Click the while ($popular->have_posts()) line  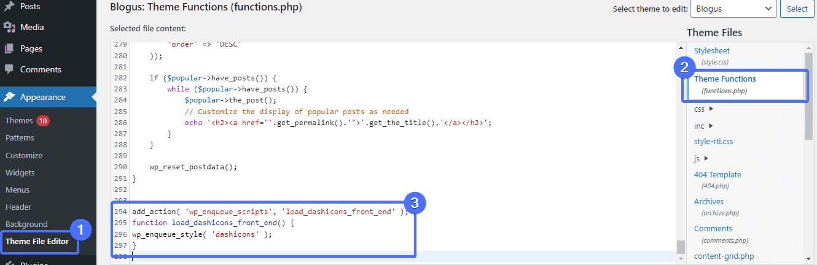pos(237,89)
